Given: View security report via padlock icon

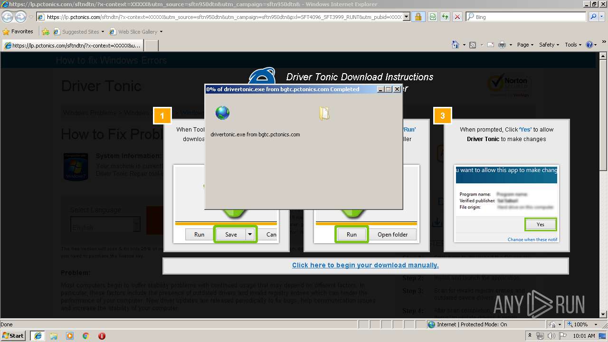Looking at the screenshot, I should click(x=418, y=17).
